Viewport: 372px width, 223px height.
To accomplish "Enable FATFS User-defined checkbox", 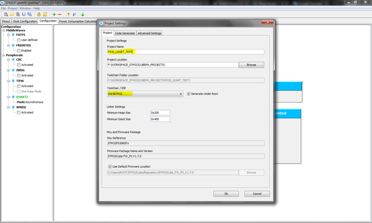I will pyautogui.click(x=19, y=40).
